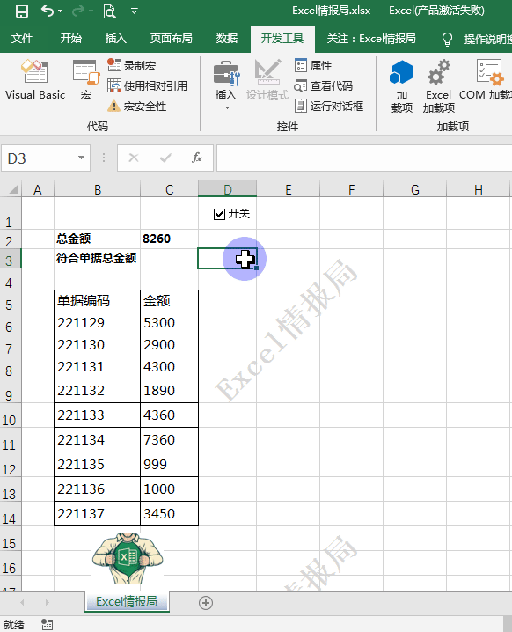
Task: Switch to the 页面布局 ribbon tab
Action: (x=172, y=39)
